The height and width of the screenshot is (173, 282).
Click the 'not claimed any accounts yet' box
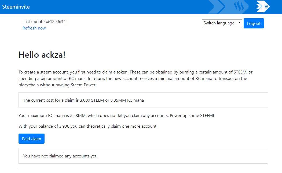click(x=143, y=156)
